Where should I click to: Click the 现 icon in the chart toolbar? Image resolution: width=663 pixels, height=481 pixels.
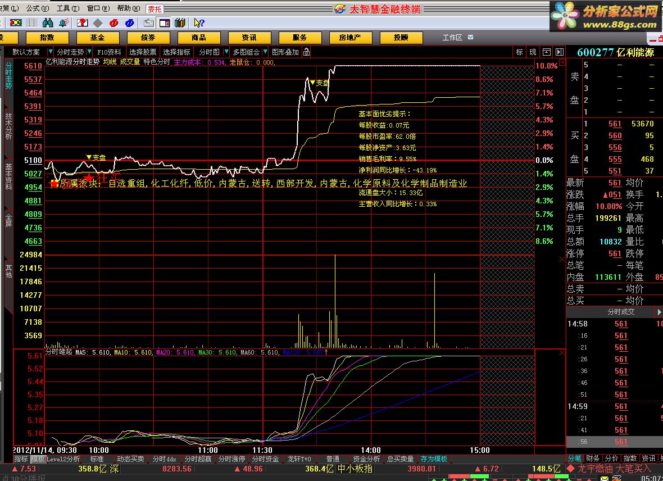tap(533, 52)
